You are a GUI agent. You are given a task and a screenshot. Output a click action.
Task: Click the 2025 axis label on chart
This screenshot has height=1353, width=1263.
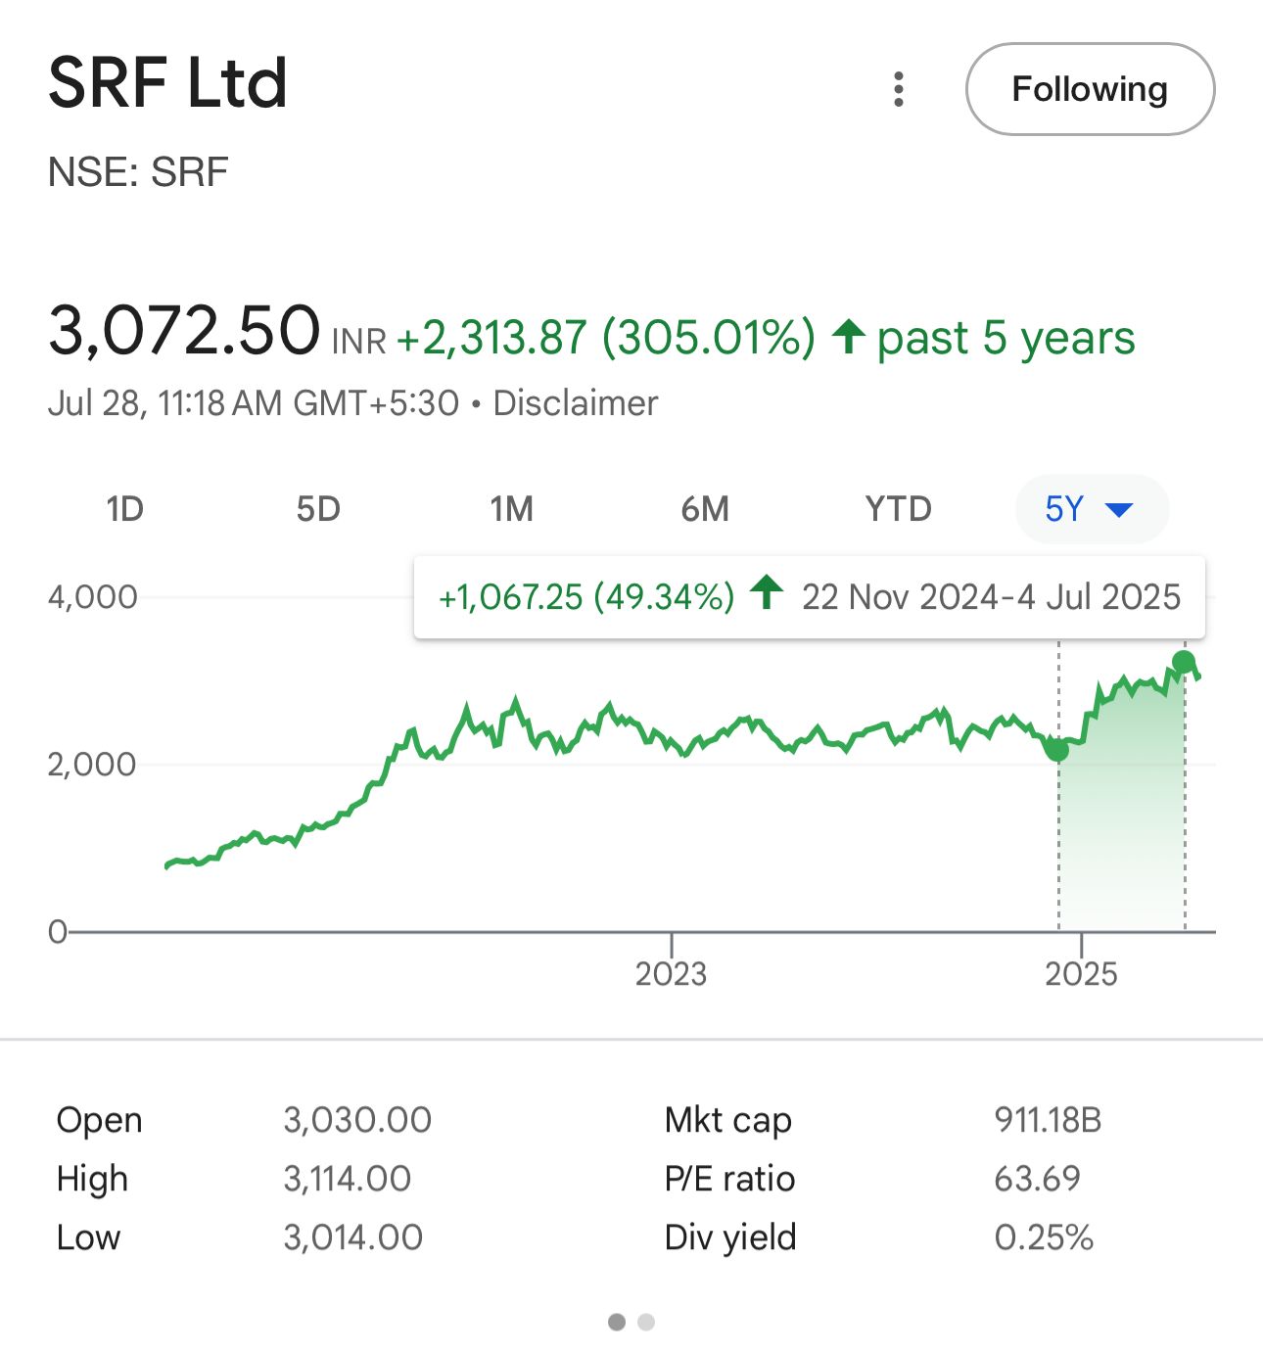[x=1081, y=974]
